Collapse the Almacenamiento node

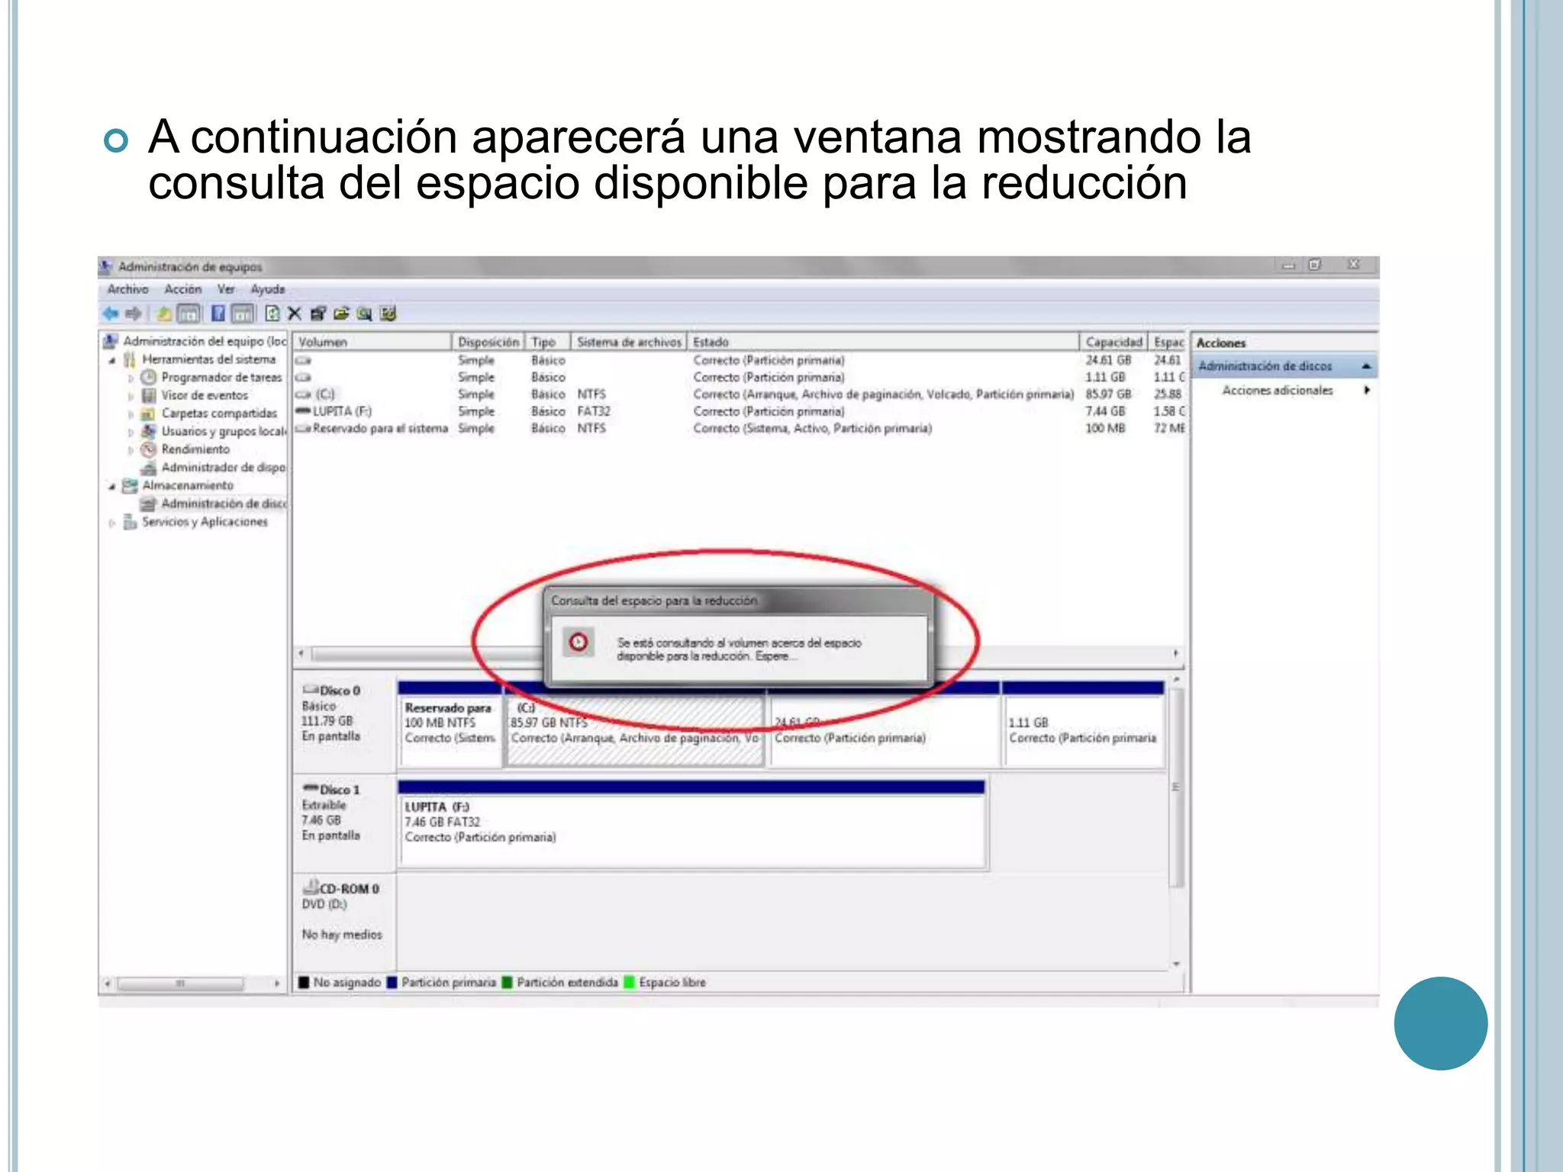coord(112,486)
